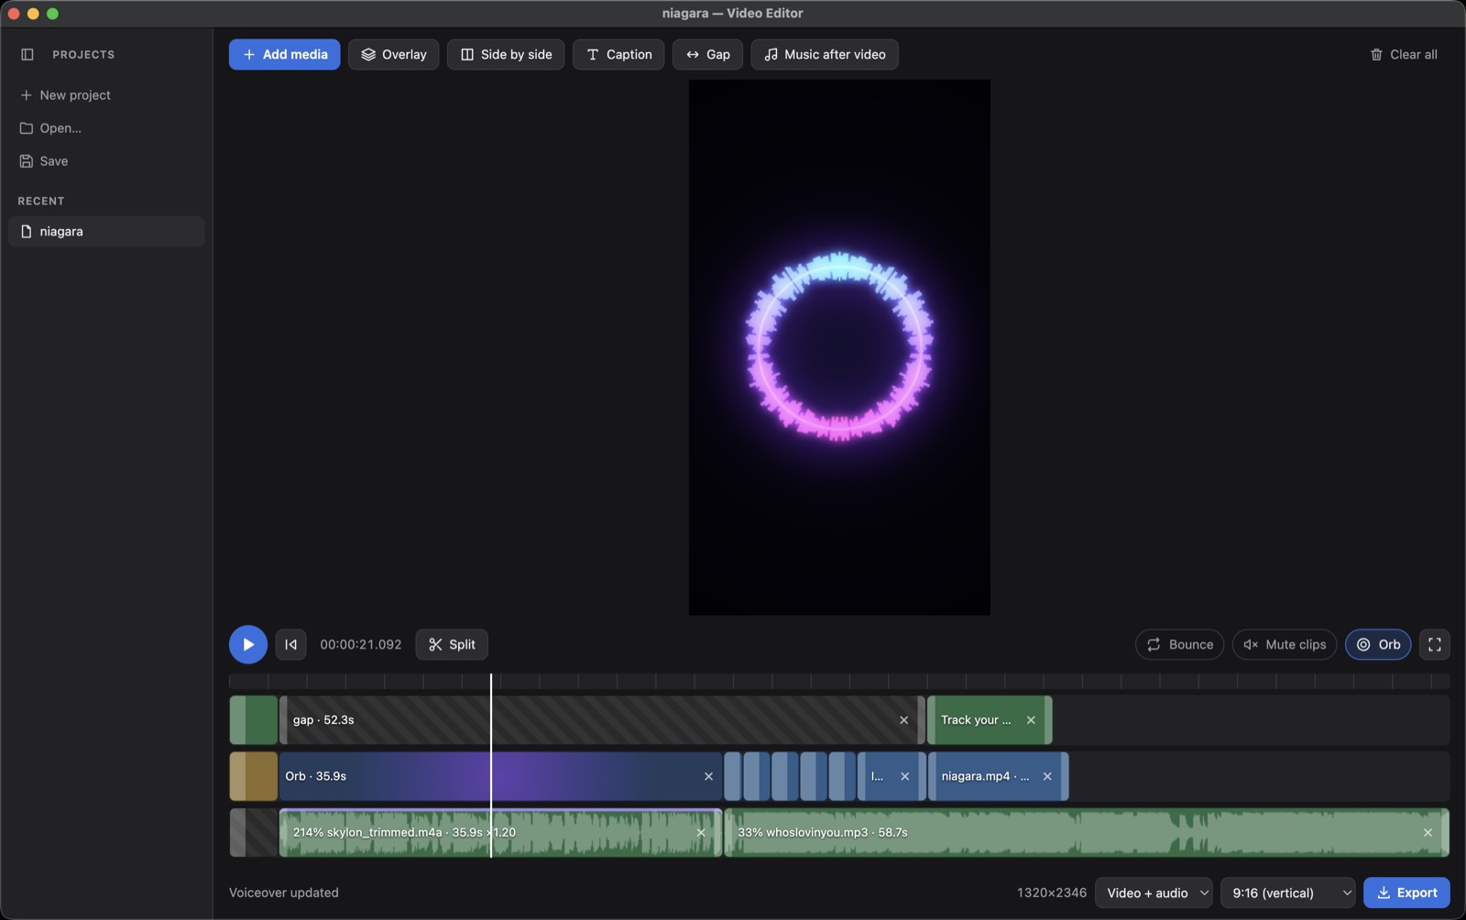
Task: Click the green caption track header
Action: click(x=253, y=720)
